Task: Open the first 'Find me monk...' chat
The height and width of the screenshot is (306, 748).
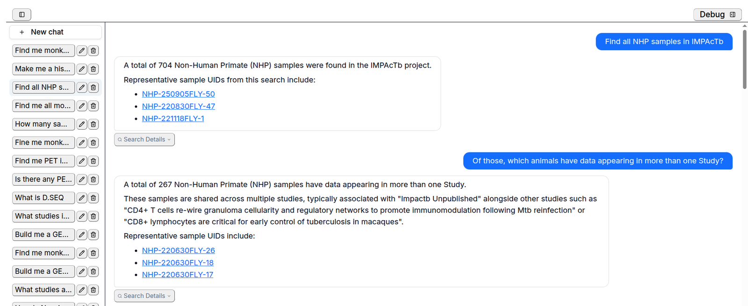Action: [43, 50]
